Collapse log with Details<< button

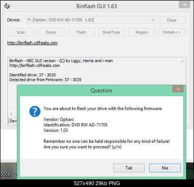click(x=172, y=32)
